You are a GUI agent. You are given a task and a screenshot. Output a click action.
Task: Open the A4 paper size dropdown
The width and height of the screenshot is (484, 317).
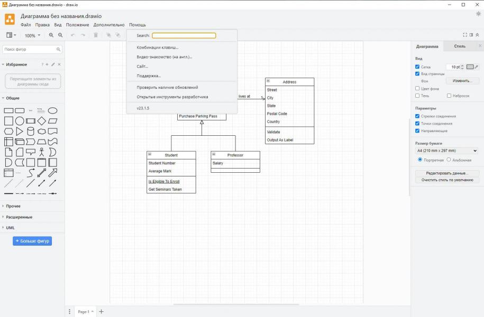[x=447, y=151]
